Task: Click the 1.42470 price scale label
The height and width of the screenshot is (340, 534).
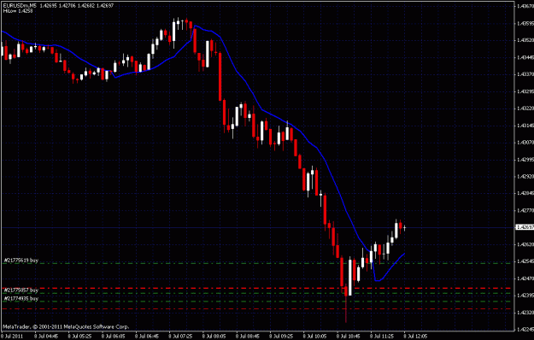Action: coord(525,278)
